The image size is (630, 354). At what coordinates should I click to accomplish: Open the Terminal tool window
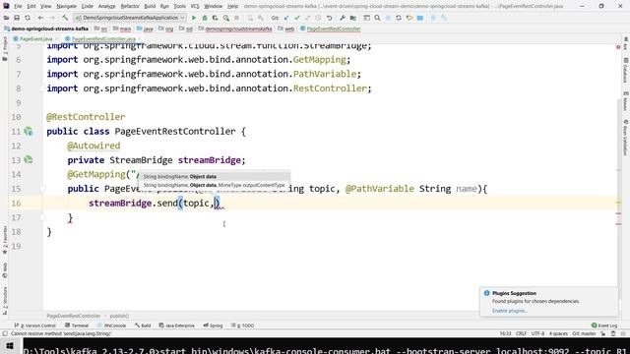click(x=77, y=325)
